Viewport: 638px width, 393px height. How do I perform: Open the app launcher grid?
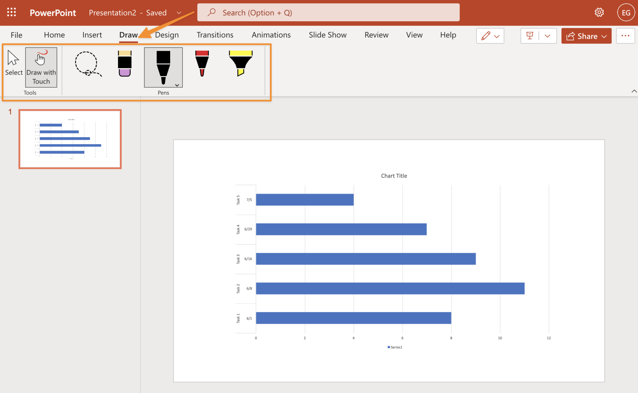(x=12, y=13)
